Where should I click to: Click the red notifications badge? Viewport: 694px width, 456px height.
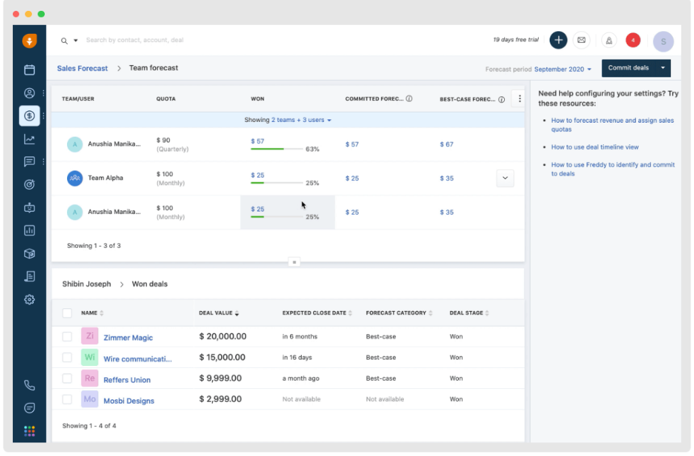click(632, 40)
